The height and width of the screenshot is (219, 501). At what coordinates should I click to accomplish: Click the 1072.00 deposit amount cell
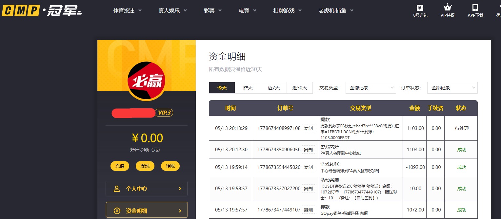pos(415,210)
